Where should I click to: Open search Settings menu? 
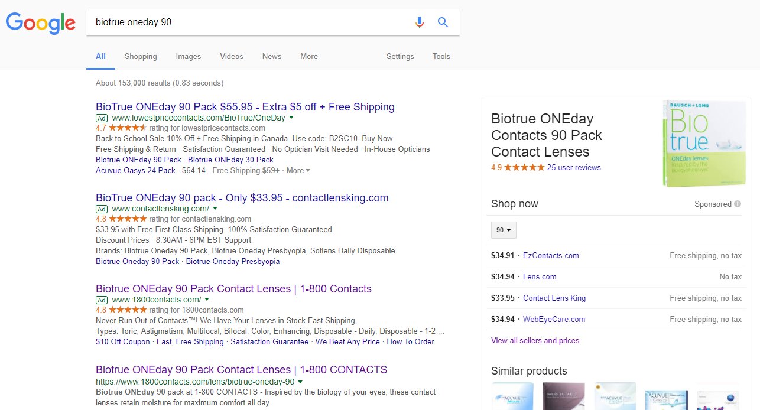click(400, 57)
